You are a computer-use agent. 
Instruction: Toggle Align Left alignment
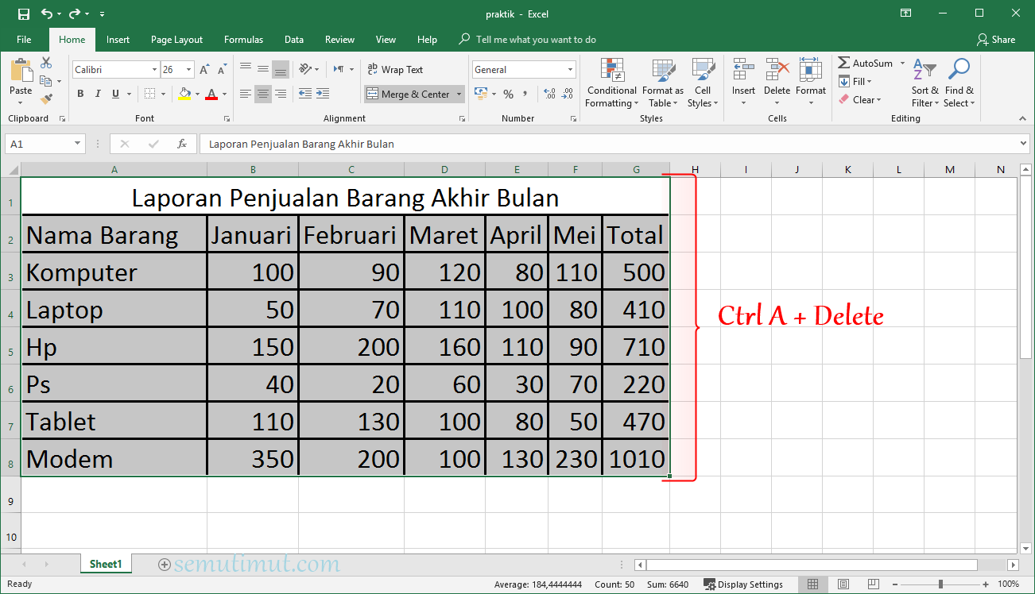(x=246, y=94)
